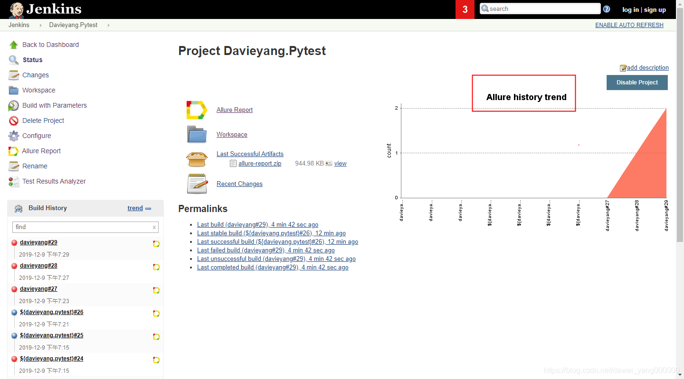Open Test Results Analyzer link
684x379 pixels.
54,181
